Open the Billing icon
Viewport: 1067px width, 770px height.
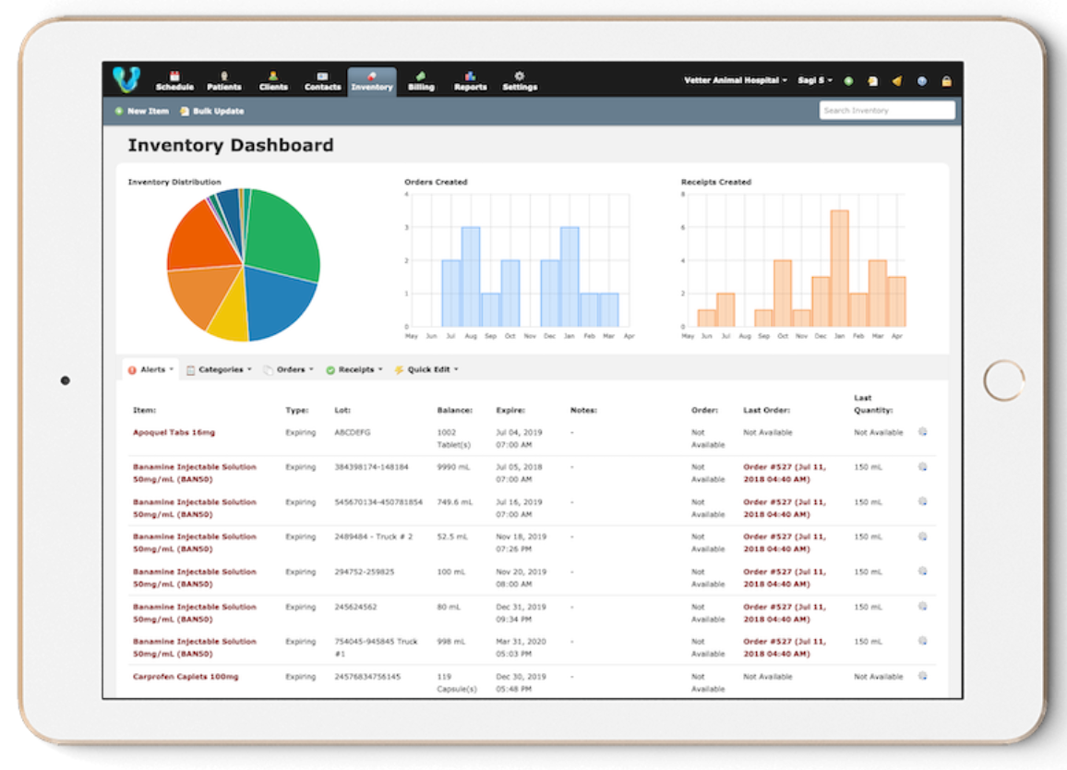(x=421, y=75)
